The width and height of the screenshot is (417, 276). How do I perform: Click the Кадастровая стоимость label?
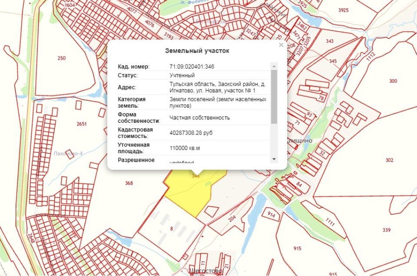pos(136,132)
